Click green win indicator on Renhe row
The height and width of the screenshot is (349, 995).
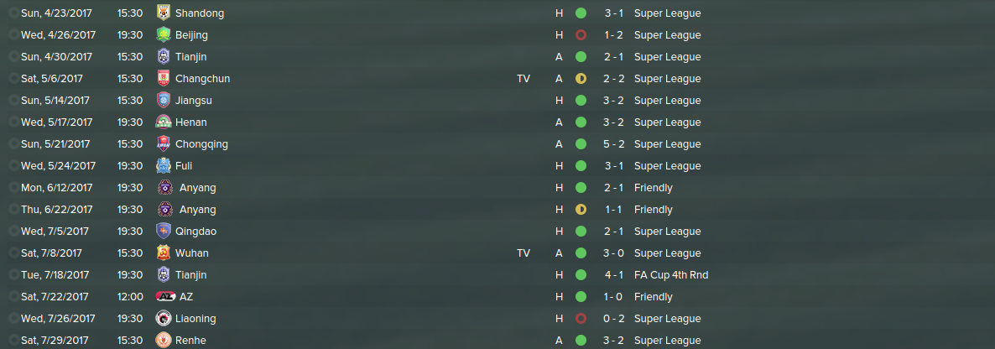pyautogui.click(x=581, y=341)
